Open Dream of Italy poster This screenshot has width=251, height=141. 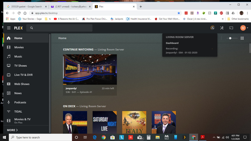point(134,122)
